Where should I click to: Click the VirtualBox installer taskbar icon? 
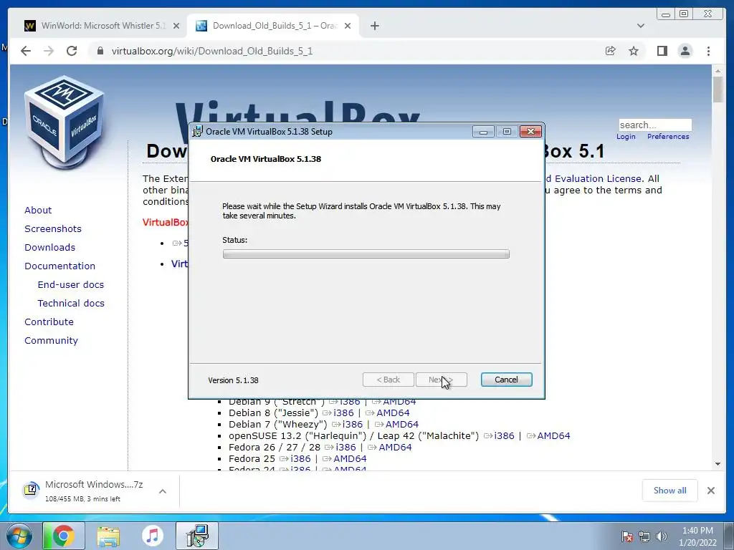197,536
